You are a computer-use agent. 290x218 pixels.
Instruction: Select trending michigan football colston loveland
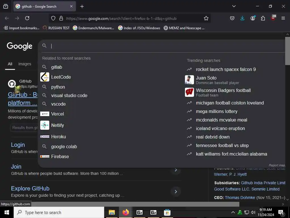tap(230, 103)
